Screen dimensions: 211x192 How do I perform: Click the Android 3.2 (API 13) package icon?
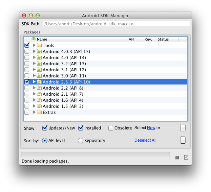click(x=39, y=64)
